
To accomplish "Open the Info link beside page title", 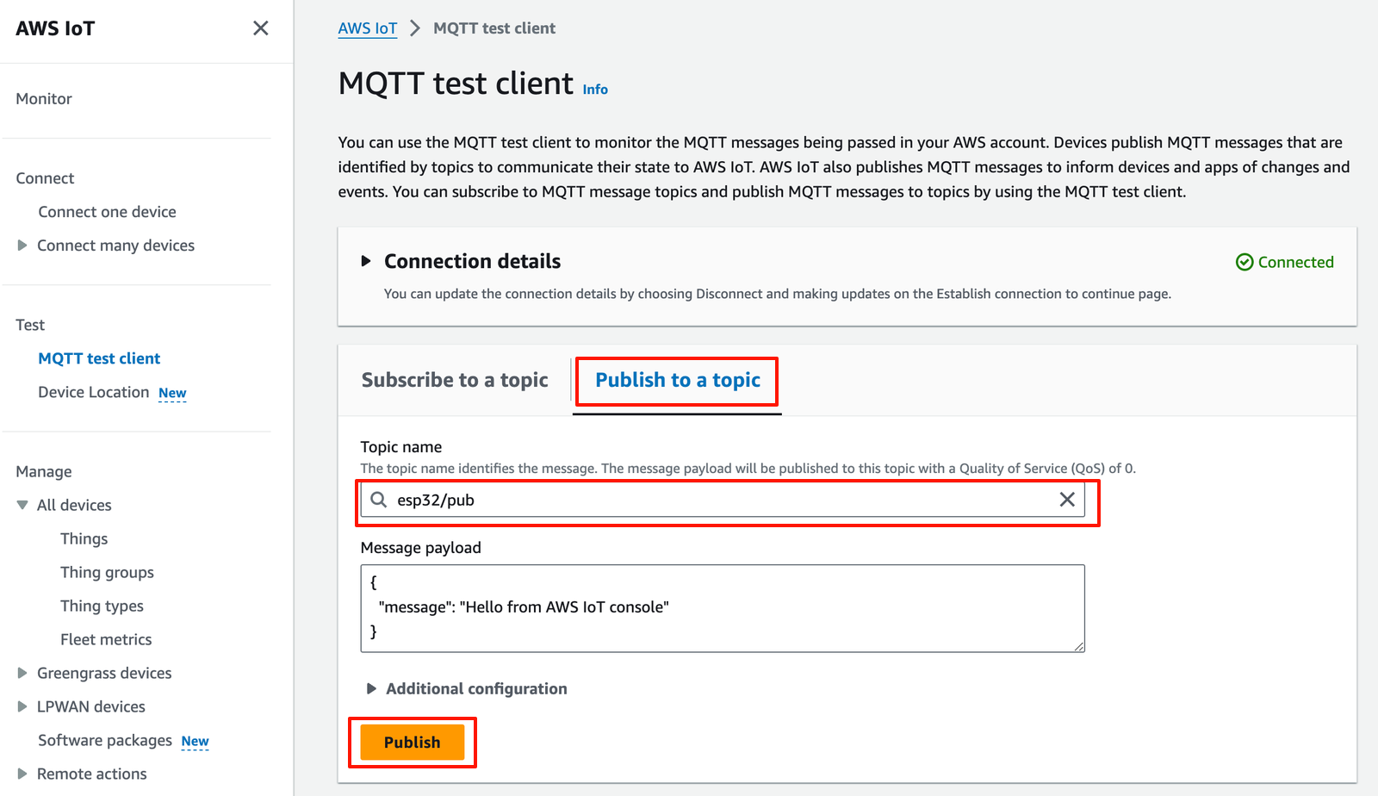I will pyautogui.click(x=595, y=90).
